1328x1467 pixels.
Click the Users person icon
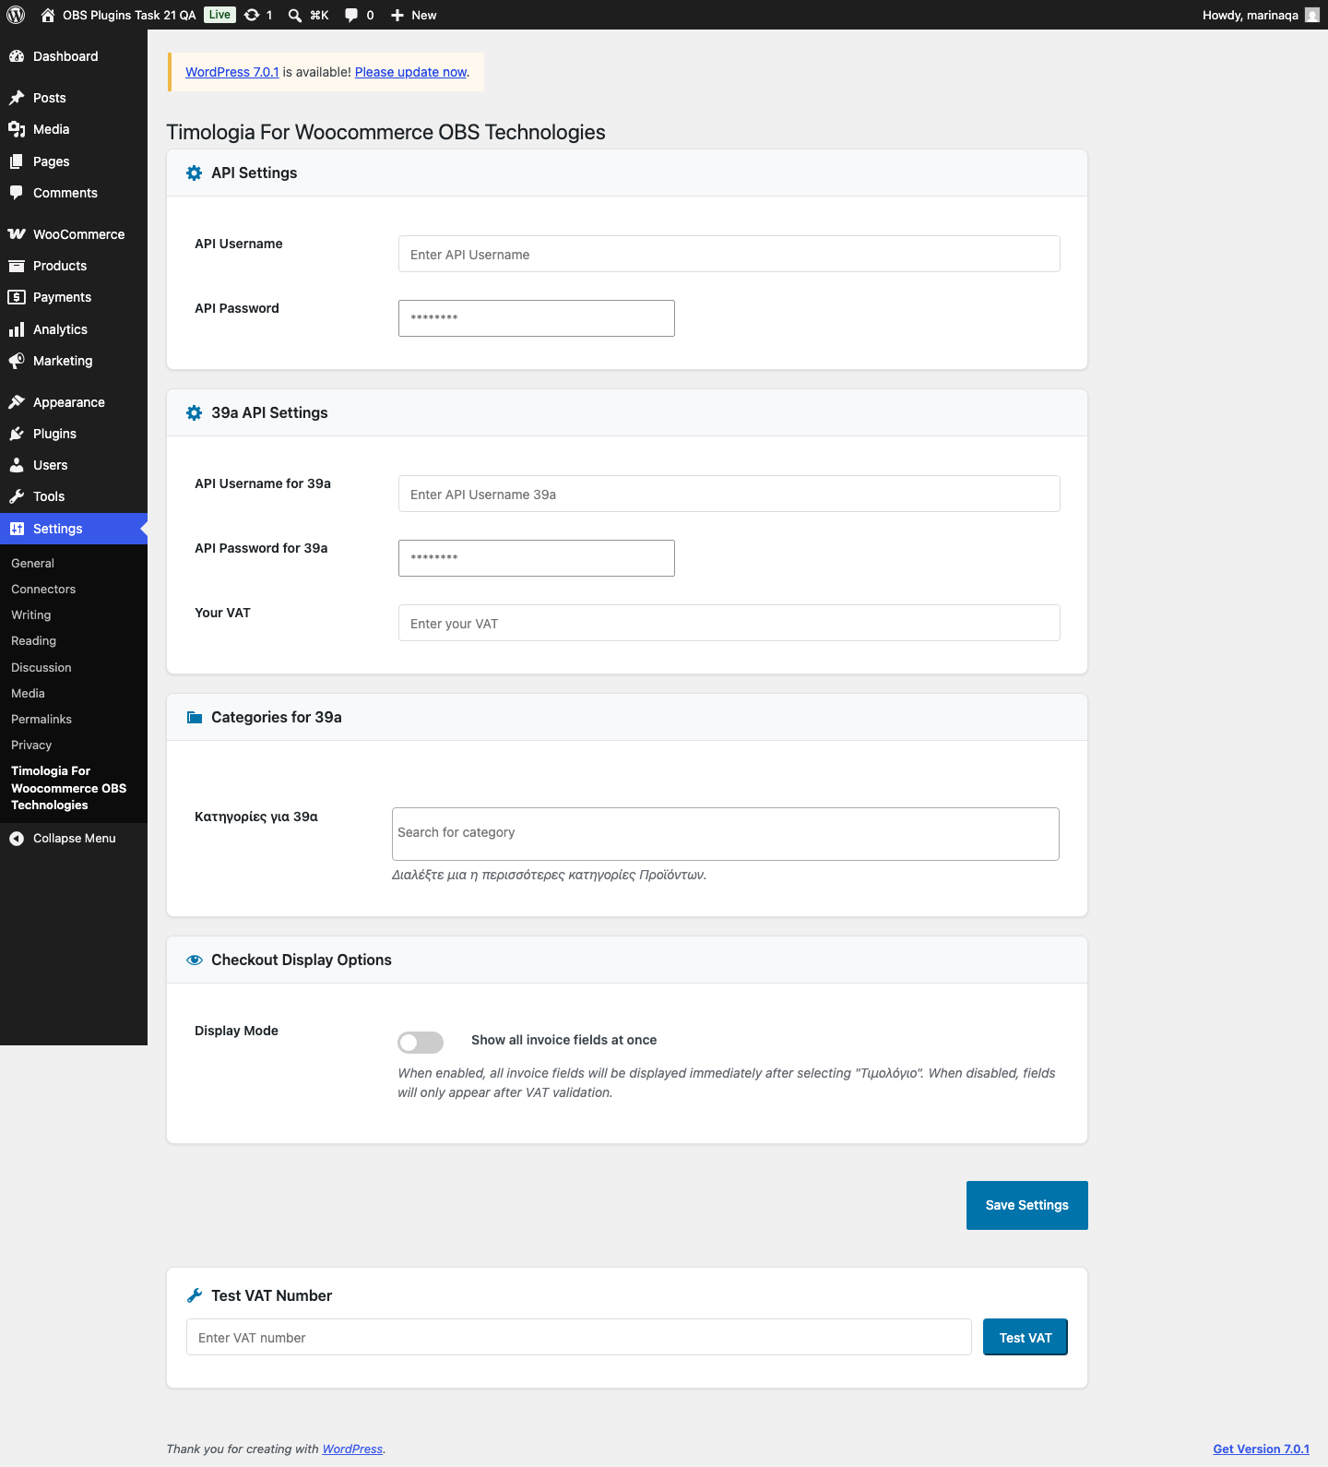[17, 465]
